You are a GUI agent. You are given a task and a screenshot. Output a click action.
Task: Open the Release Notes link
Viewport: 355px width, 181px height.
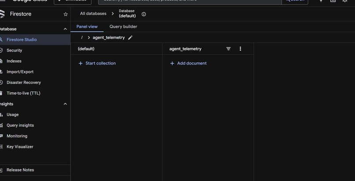[35, 170]
